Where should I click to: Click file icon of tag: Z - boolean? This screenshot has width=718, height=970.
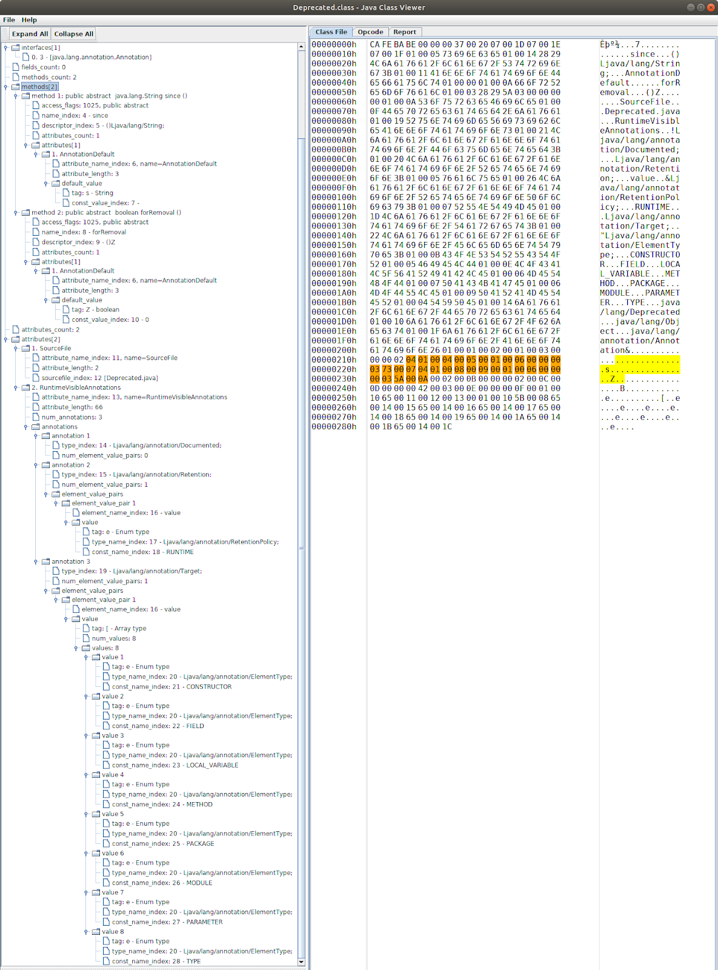pos(66,309)
